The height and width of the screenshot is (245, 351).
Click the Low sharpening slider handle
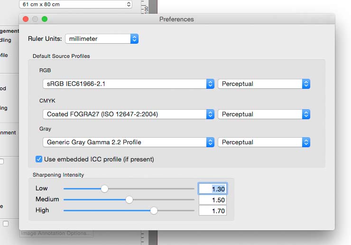click(104, 189)
